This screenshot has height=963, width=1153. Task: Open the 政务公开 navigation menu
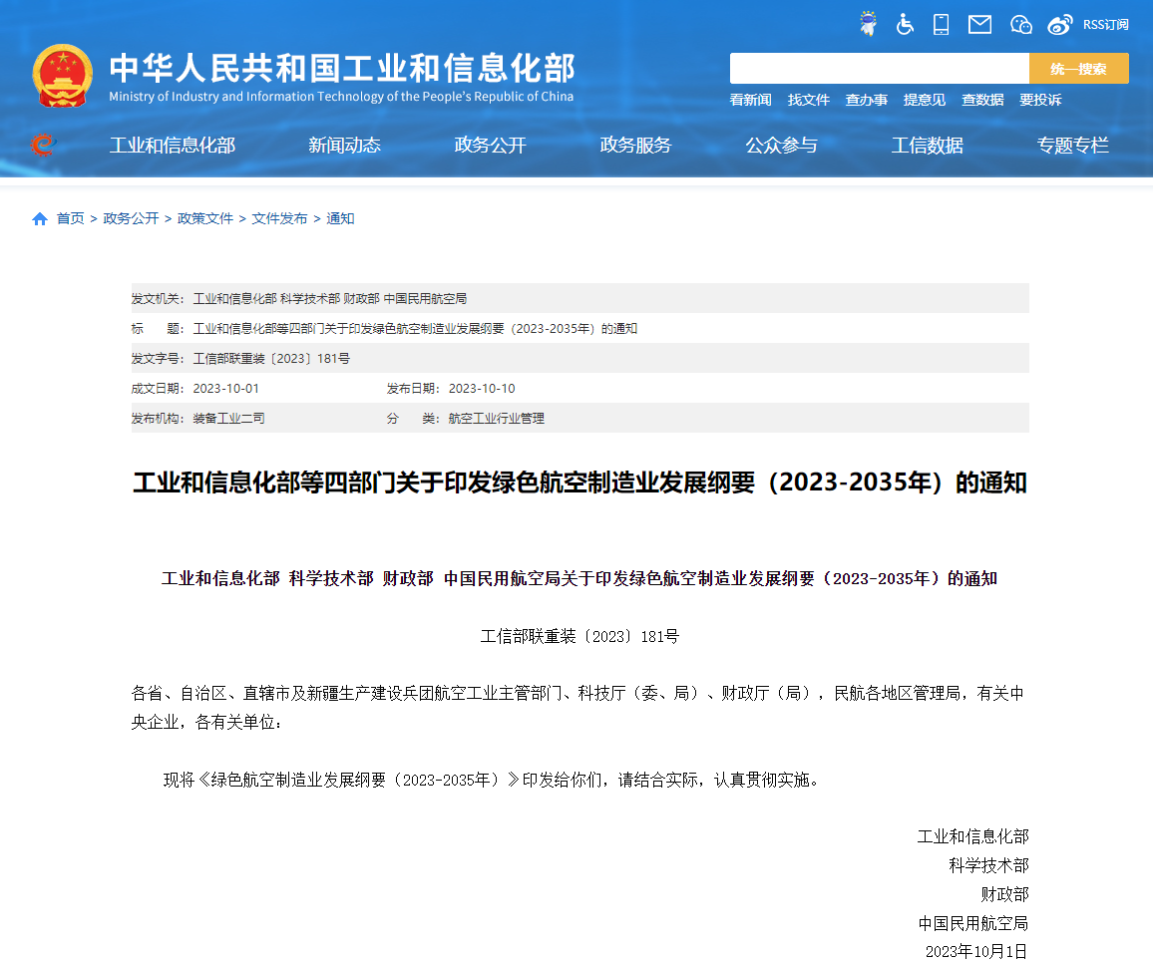490,146
